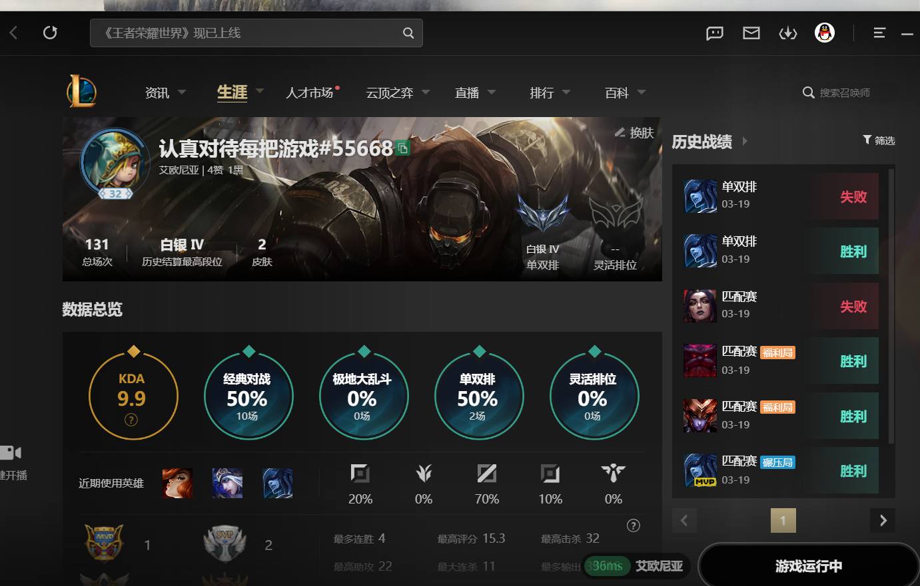
Task: Click the League of Legends logo
Action: (81, 91)
